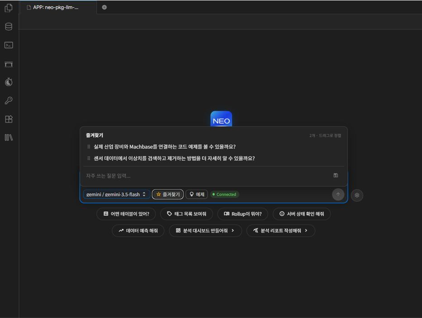
Task: Toggle the 즐겨찾기 favorites button
Action: pos(168,195)
